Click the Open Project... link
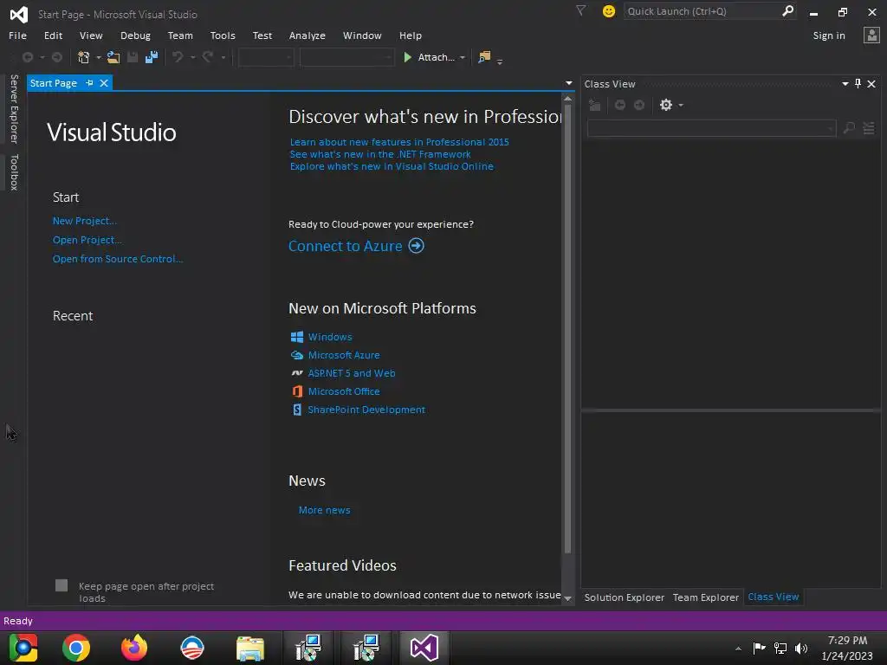Viewport: 887px width, 665px height. [87, 240]
